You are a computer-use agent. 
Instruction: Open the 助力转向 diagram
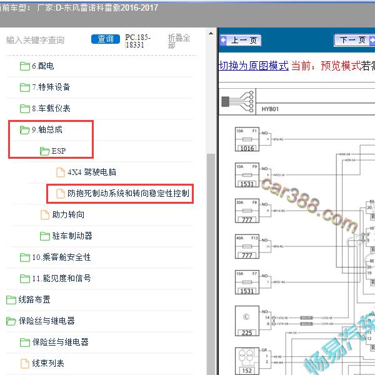(68, 215)
